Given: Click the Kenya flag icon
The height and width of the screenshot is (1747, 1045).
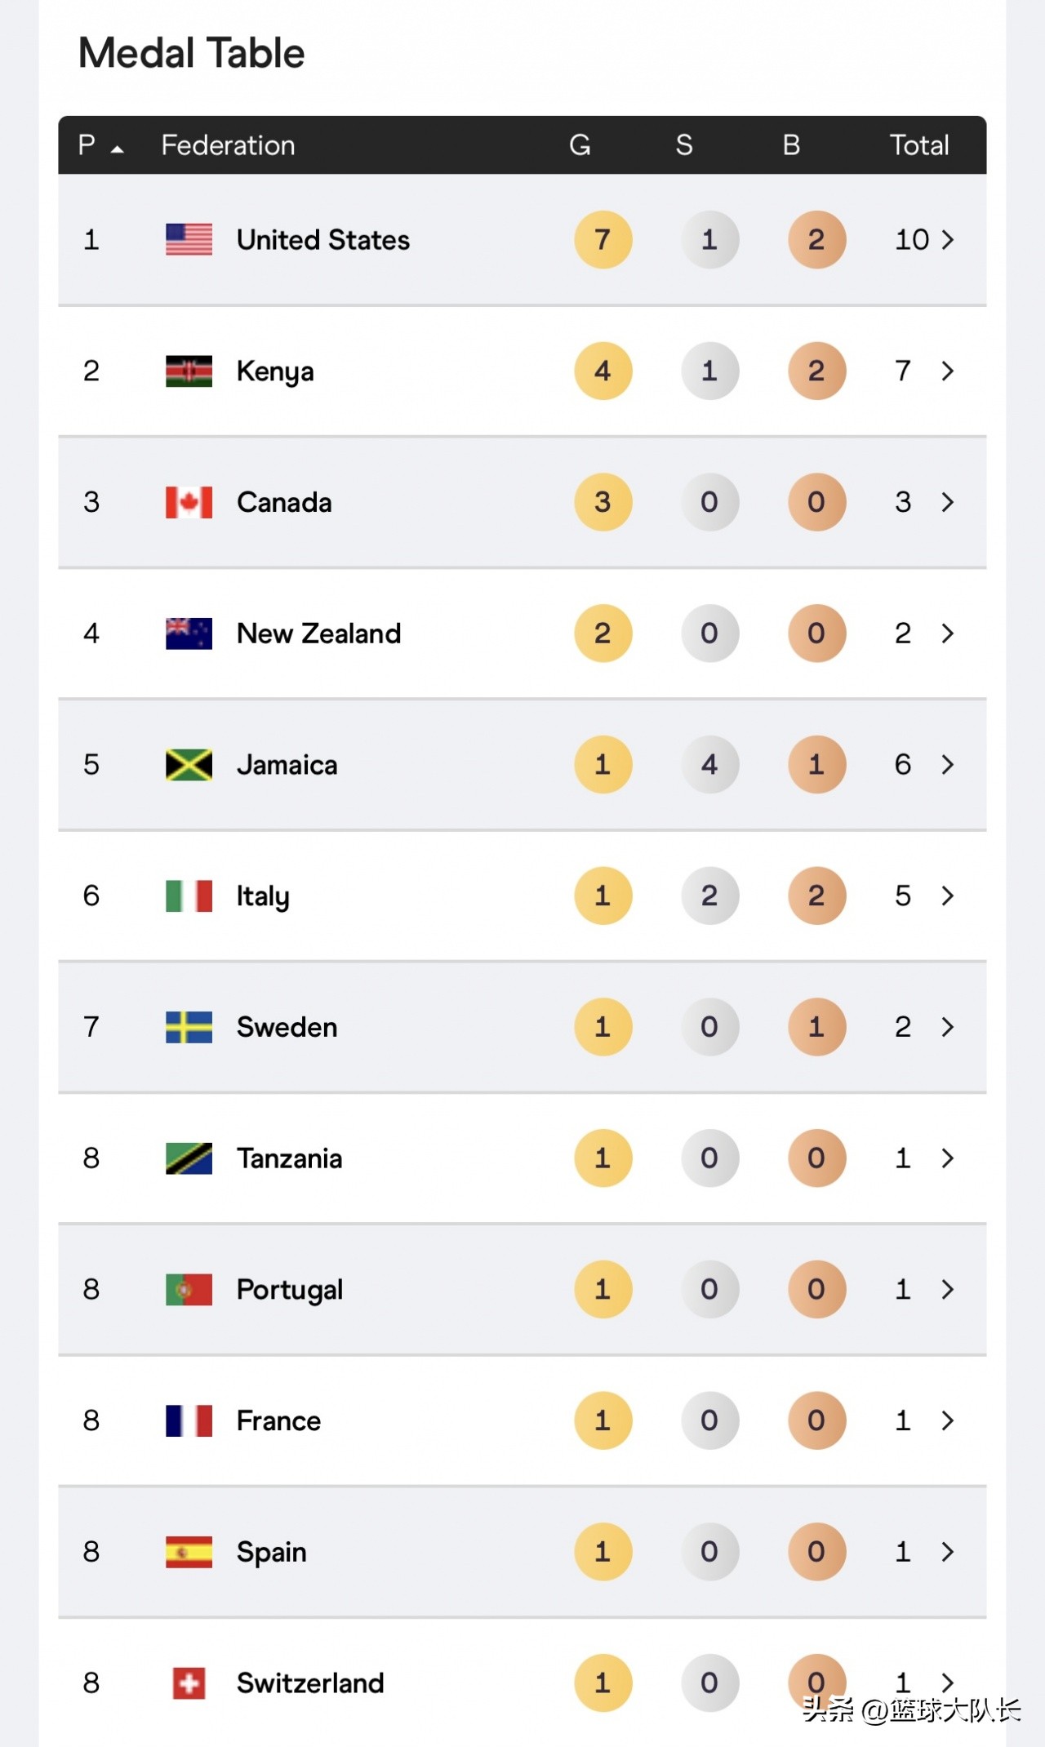Looking at the screenshot, I should (x=189, y=371).
